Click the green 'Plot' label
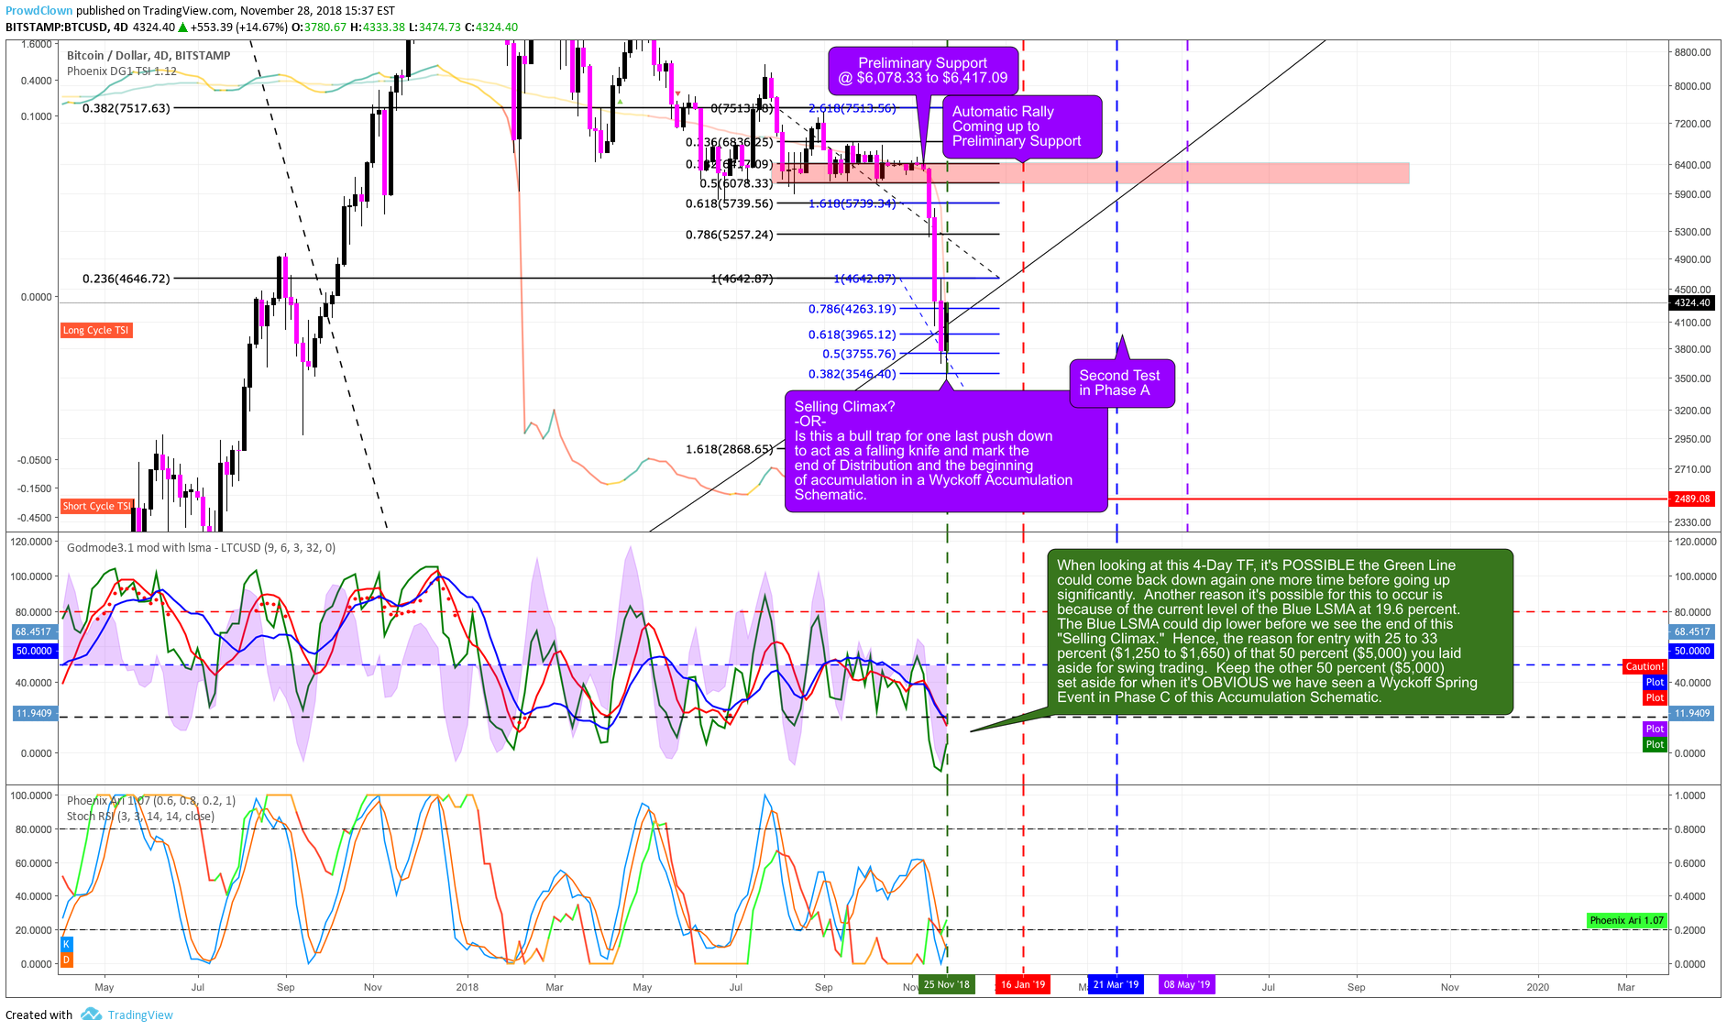 tap(1655, 744)
